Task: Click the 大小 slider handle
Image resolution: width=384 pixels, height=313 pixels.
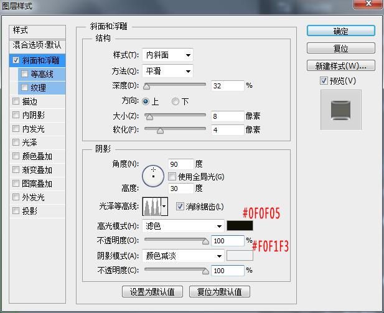Action: coord(149,117)
